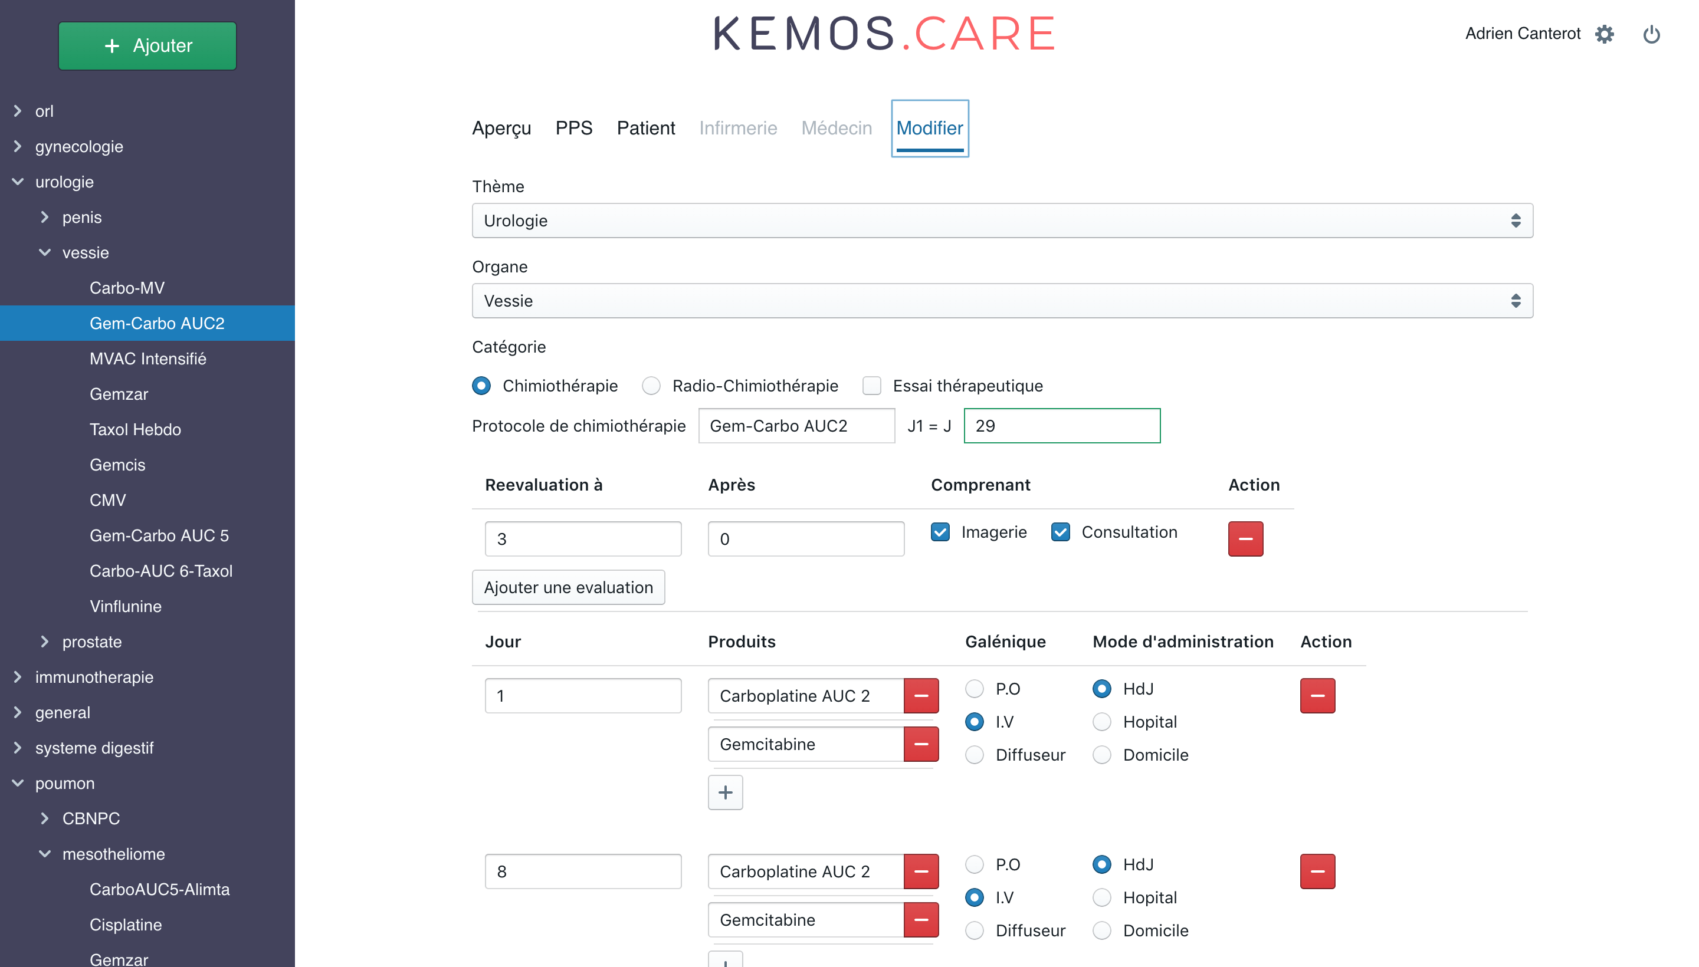Remove Carboplatine AUC 2 from day 1
Image resolution: width=1699 pixels, height=967 pixels.
point(920,695)
